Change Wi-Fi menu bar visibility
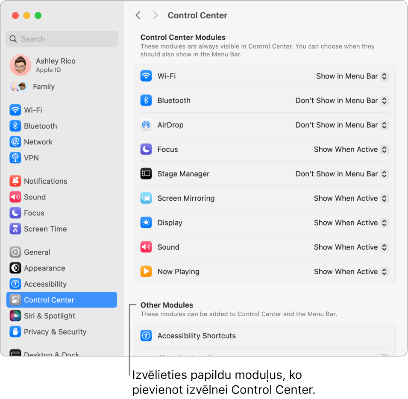Viewport: 408px width, 399px height. (x=352, y=76)
